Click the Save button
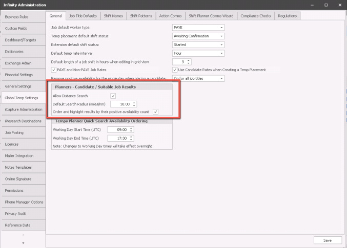This screenshot has height=248, width=347. [x=327, y=240]
